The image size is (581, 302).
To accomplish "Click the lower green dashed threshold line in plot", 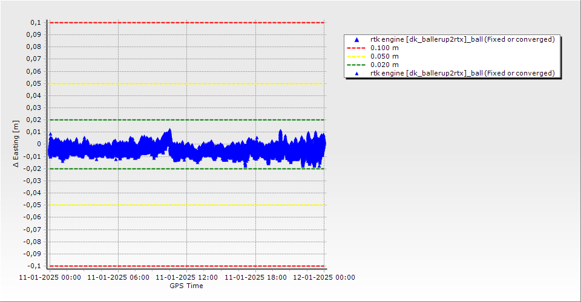I will pos(187,169).
